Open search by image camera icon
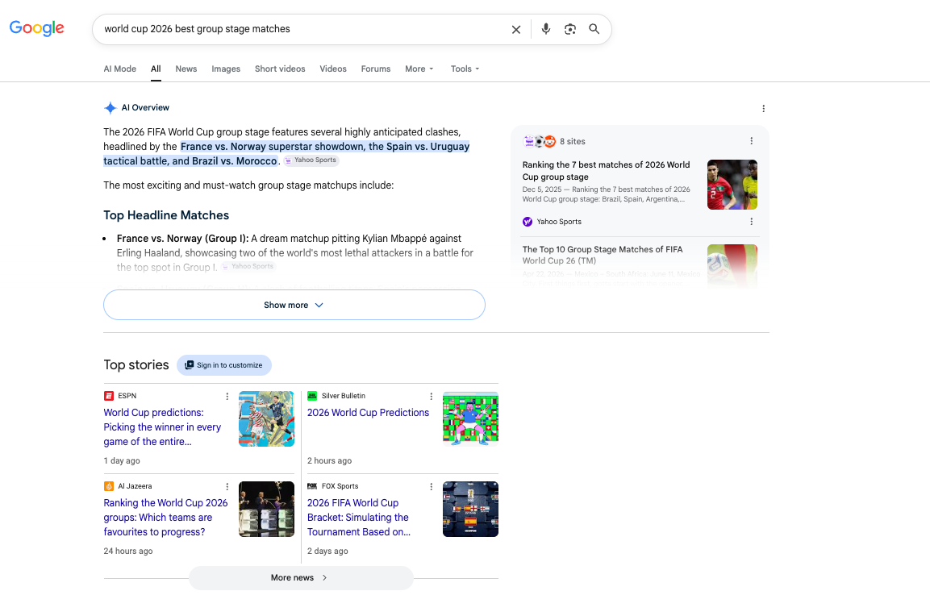This screenshot has height=616, width=930. 570,29
